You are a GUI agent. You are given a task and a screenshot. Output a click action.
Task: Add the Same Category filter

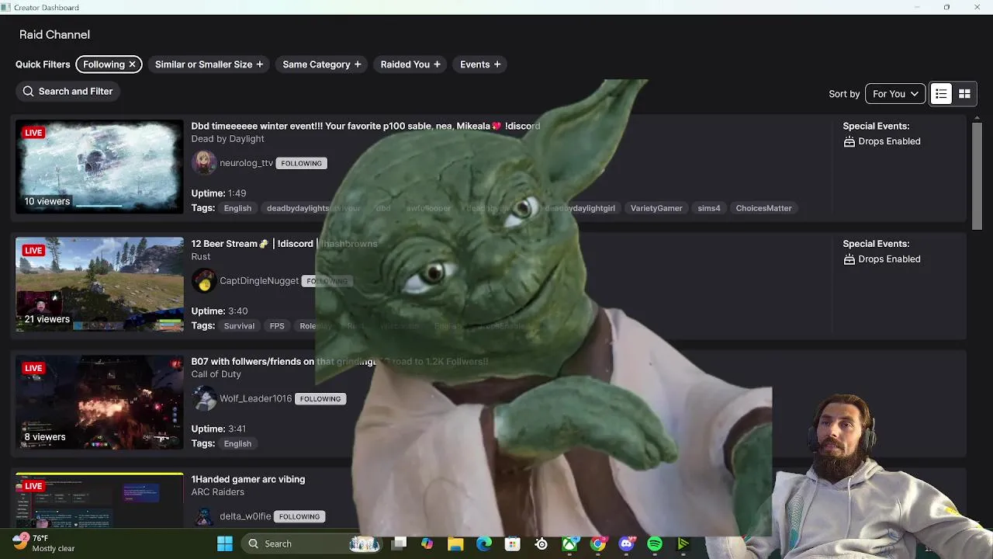pos(321,64)
